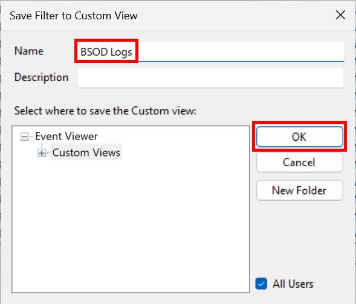Cancel saving the custom view
Image resolution: width=356 pixels, height=304 pixels.
[x=299, y=163]
